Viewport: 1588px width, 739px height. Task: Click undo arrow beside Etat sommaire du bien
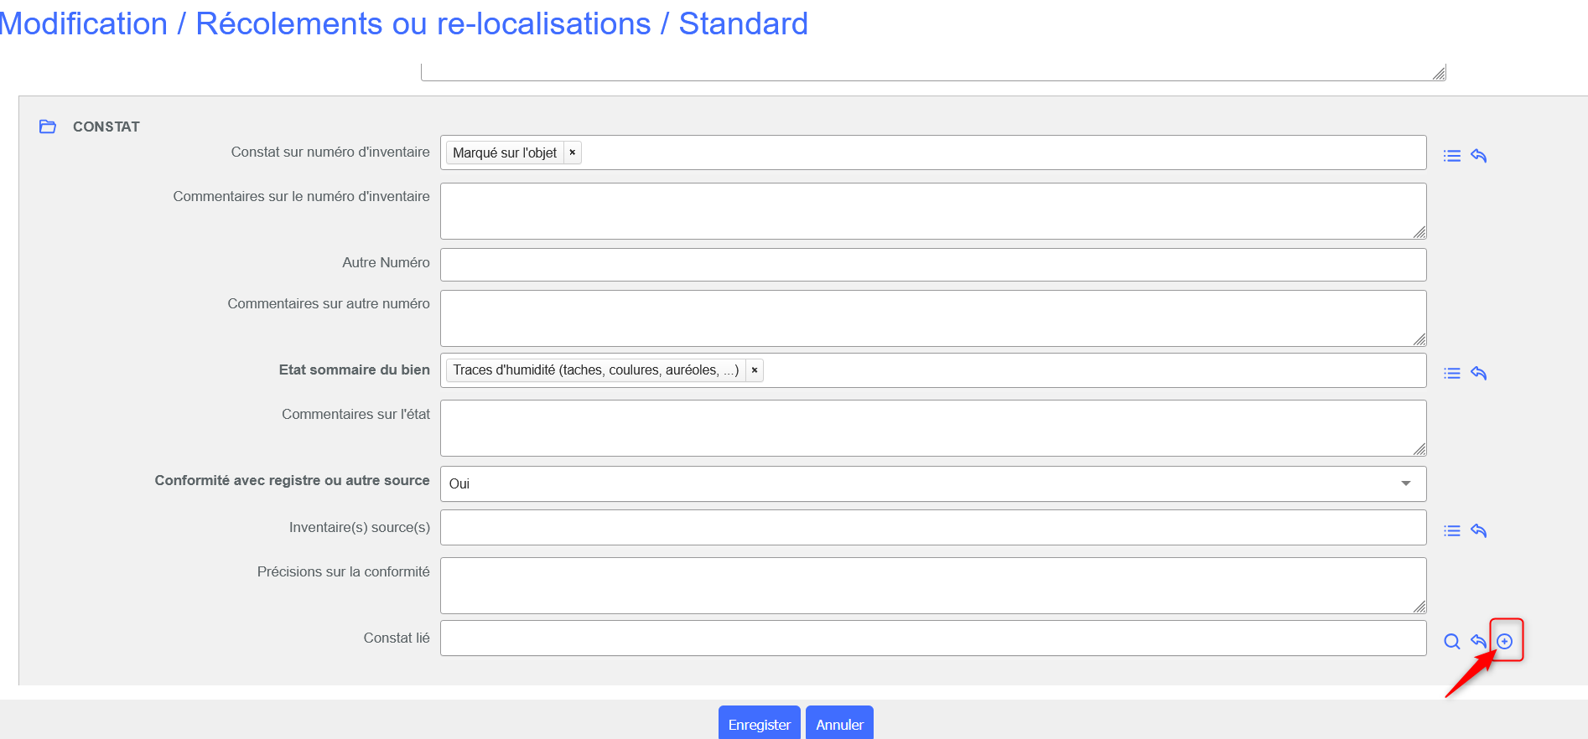click(1478, 374)
